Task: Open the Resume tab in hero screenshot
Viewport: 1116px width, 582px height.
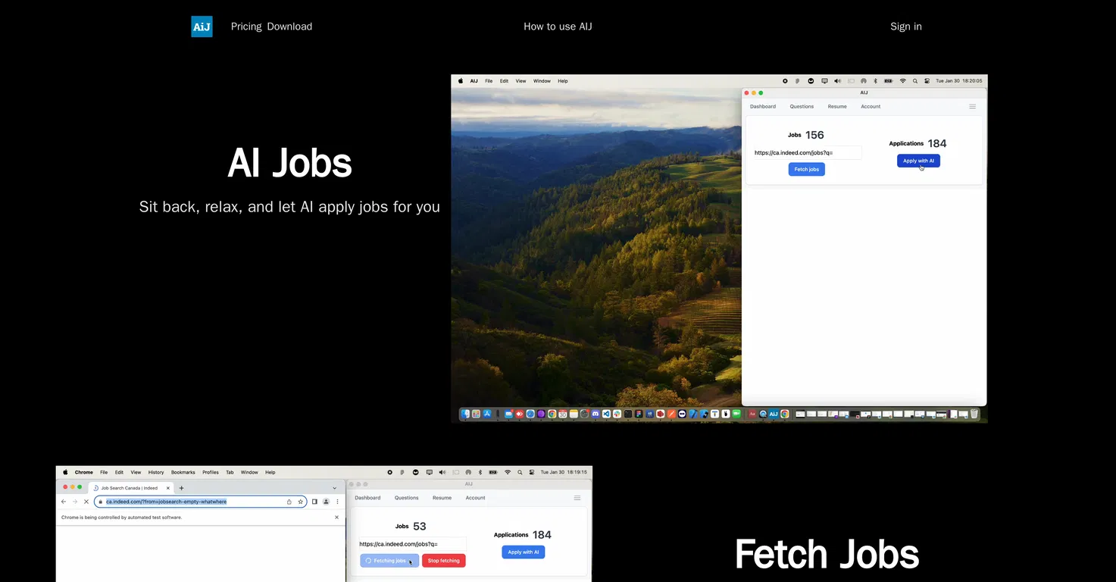Action: pyautogui.click(x=837, y=106)
